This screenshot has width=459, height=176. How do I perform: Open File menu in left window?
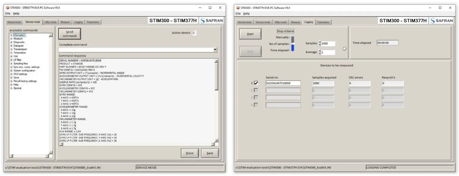[x=8, y=14]
